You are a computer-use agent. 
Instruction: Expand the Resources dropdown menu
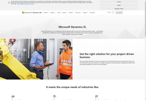coord(78,13)
